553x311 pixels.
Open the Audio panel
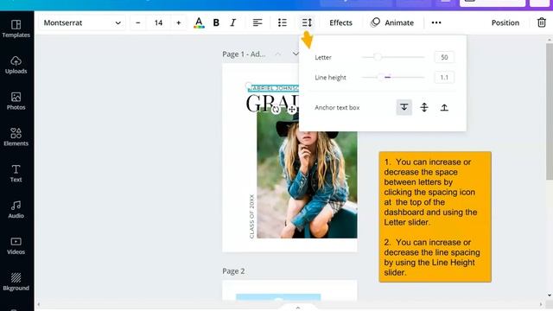click(16, 209)
